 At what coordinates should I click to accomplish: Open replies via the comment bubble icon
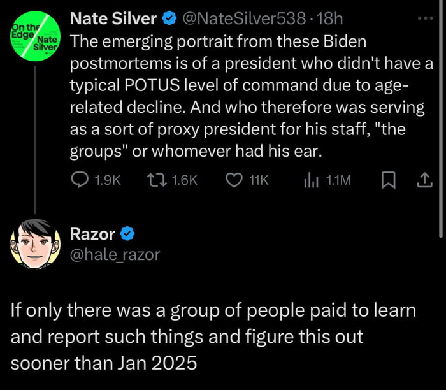pos(79,181)
